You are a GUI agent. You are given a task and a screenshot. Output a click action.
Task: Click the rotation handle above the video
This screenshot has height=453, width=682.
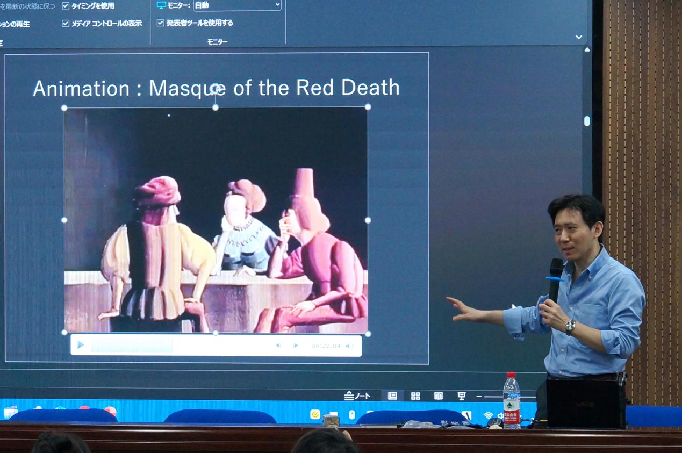tap(216, 88)
